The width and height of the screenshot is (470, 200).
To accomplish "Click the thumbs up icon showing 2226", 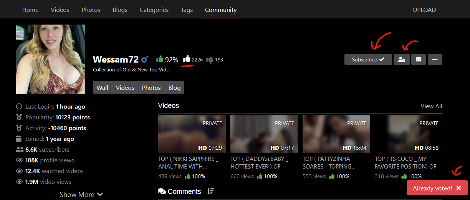I will coord(187,59).
